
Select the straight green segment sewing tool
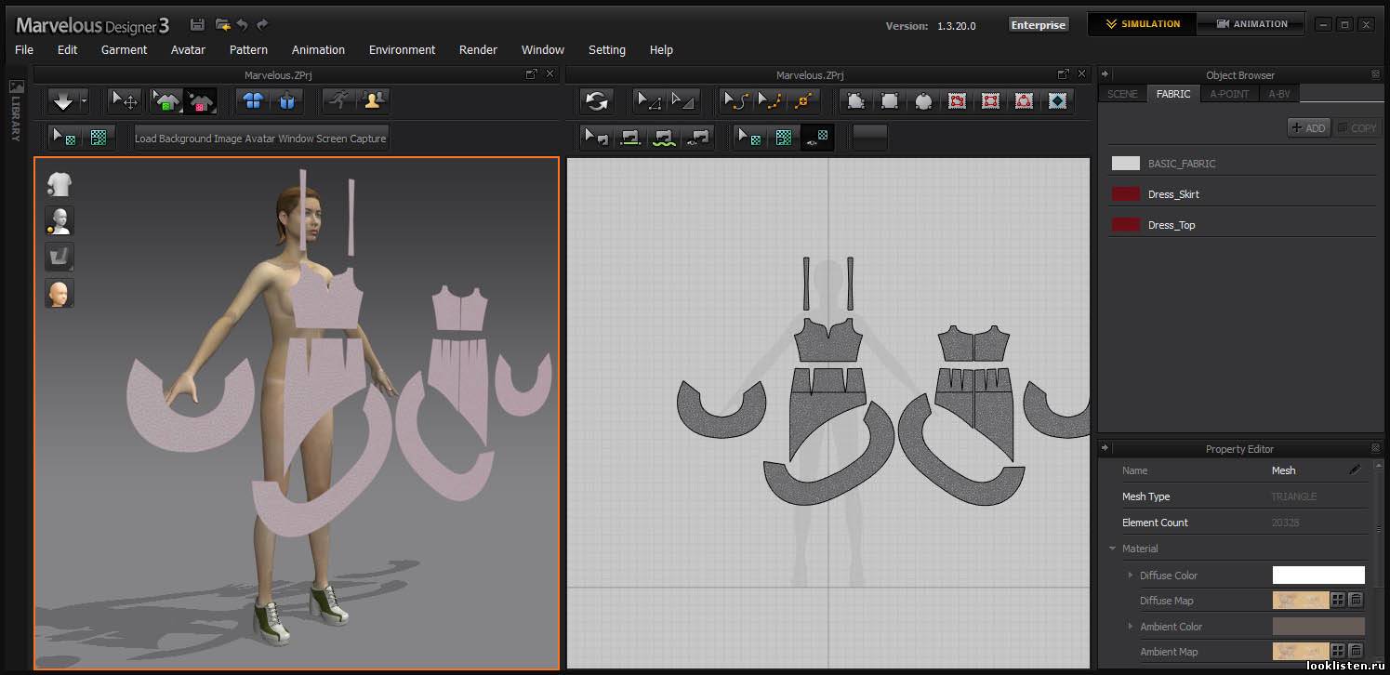pos(630,138)
